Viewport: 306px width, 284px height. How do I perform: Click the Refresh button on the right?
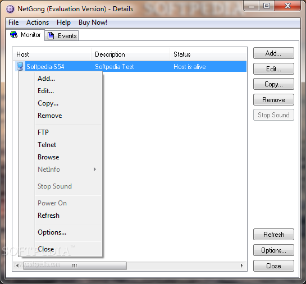point(273,235)
